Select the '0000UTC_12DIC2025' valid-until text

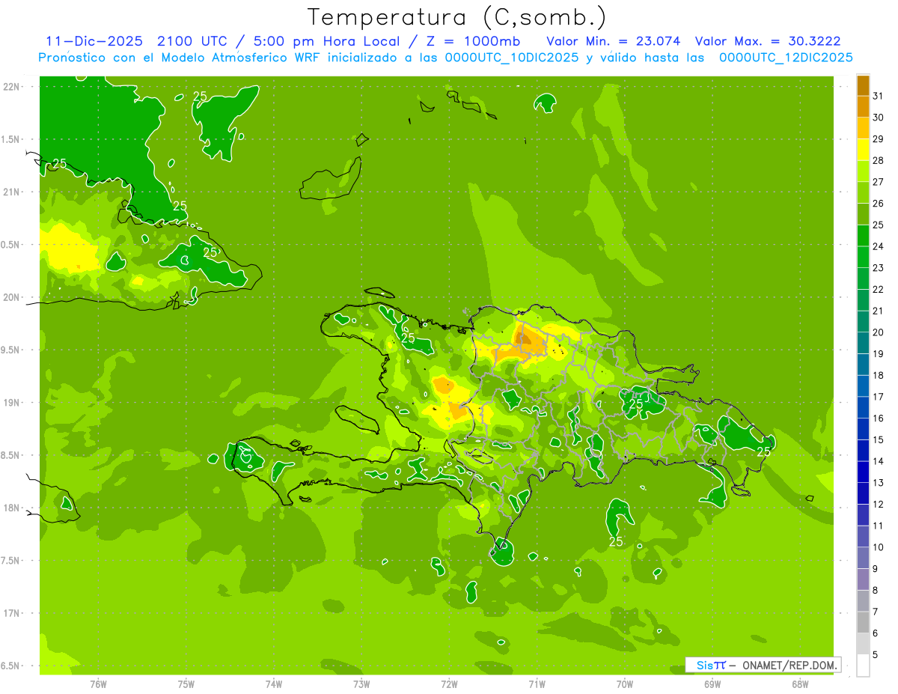[x=786, y=58]
